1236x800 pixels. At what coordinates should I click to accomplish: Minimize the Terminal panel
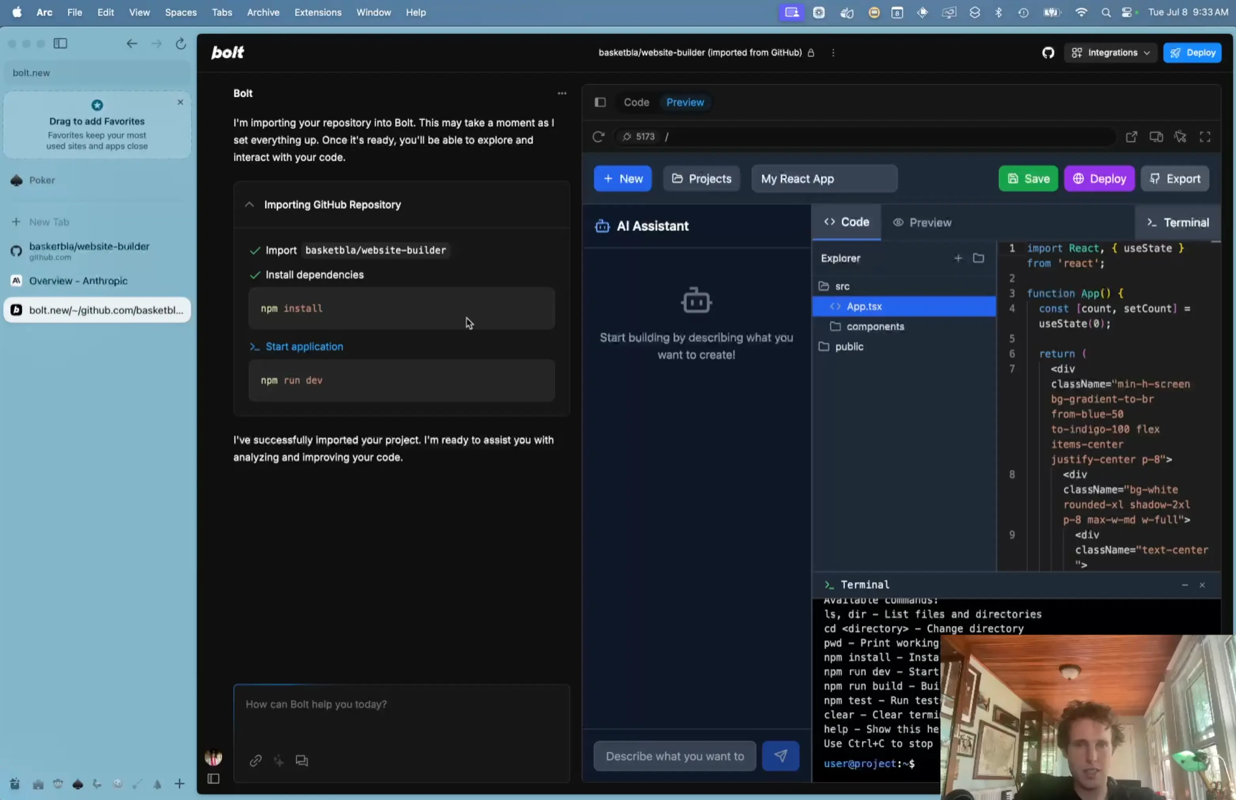click(1185, 585)
